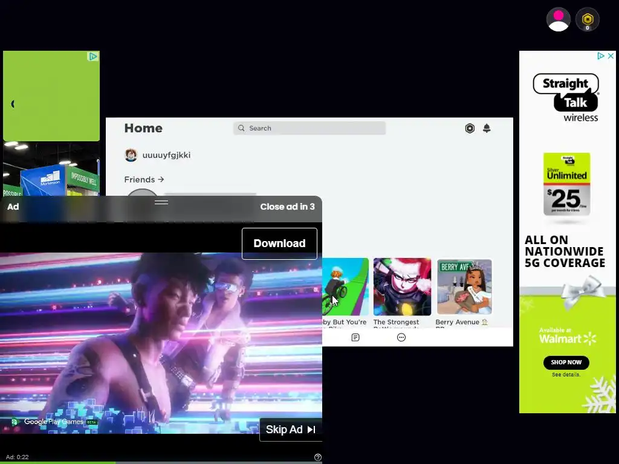Click into the Search field
Image resolution: width=619 pixels, height=464 pixels.
[x=309, y=128]
